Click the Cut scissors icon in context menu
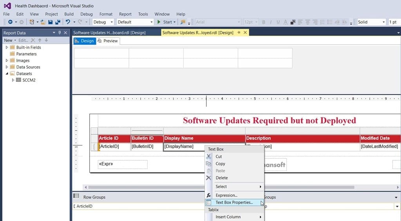The width and height of the screenshot is (401, 221). click(x=209, y=156)
